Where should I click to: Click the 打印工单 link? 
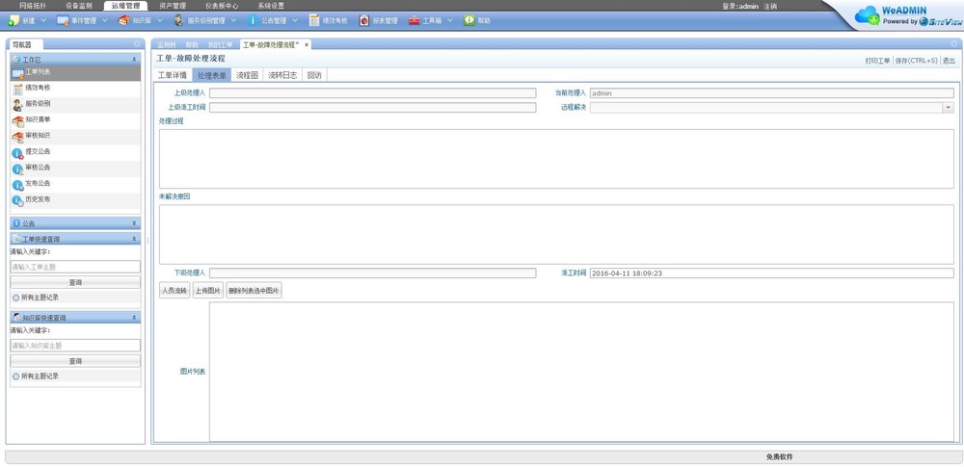(877, 61)
